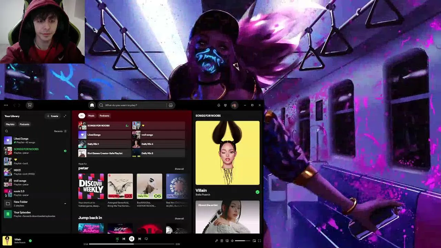Open the Liked Songs shortcut tile
Image resolution: width=441 pixels, height=248 pixels.
tap(105, 135)
